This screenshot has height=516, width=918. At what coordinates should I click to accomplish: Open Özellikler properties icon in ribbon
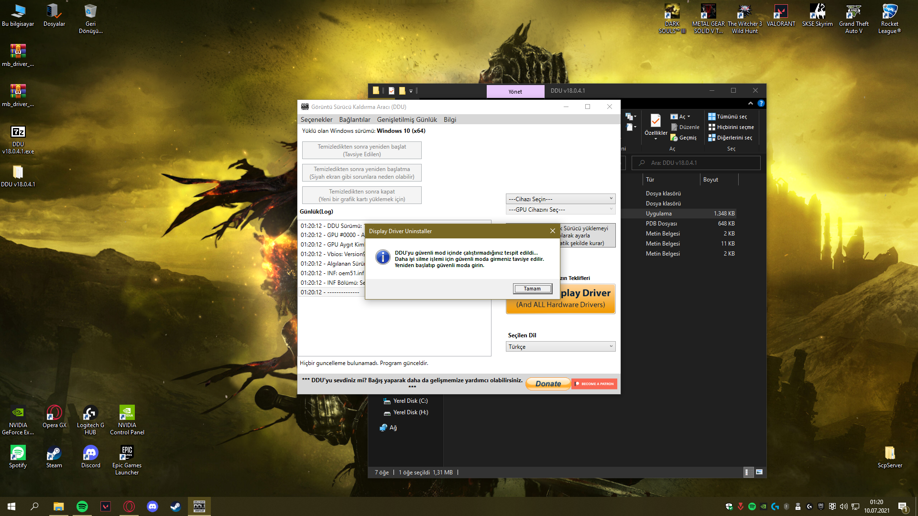coord(656,121)
